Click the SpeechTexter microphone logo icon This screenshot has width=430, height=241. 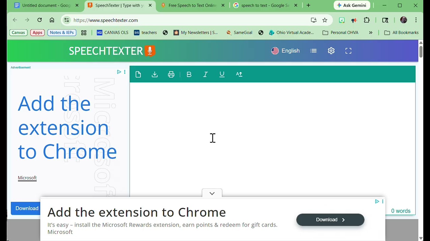(x=150, y=51)
